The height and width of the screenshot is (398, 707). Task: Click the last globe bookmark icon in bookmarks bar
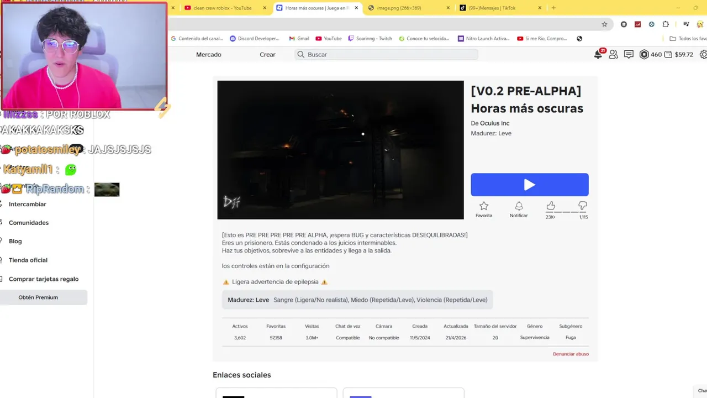(x=579, y=39)
